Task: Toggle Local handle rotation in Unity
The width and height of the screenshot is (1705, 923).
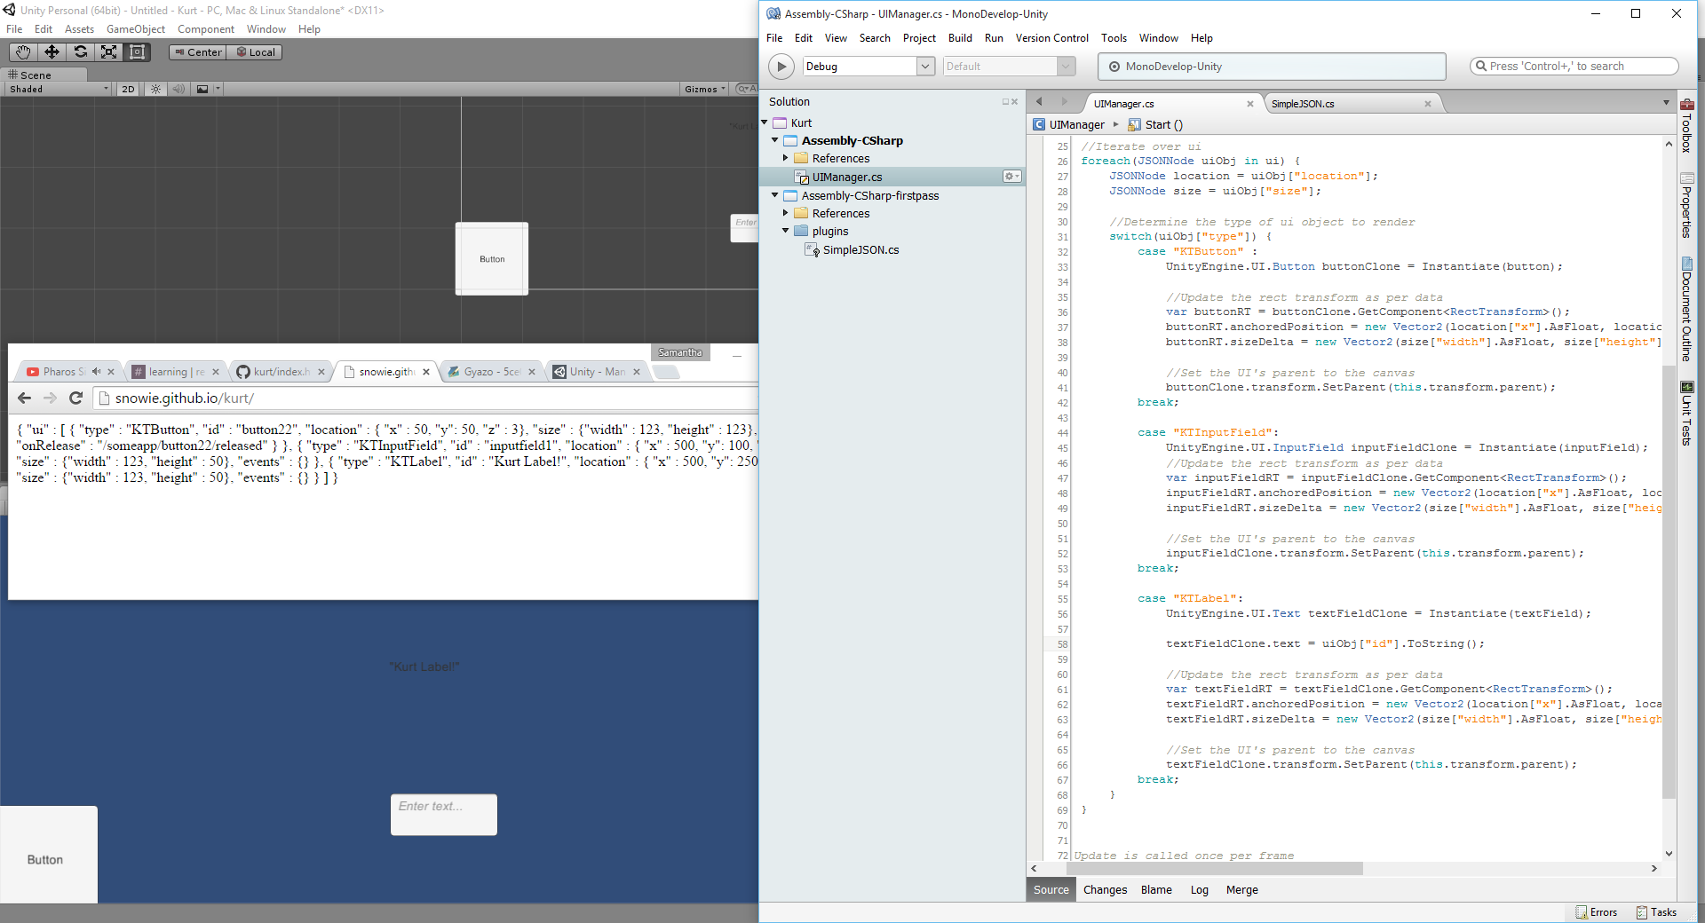Action: tap(255, 52)
